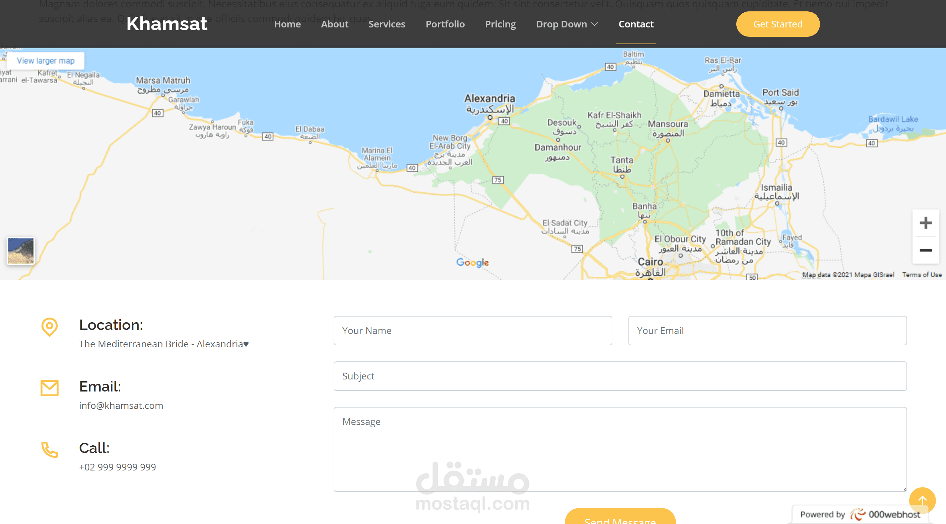Focus the Your Name field
This screenshot has height=524, width=946.
(473, 330)
